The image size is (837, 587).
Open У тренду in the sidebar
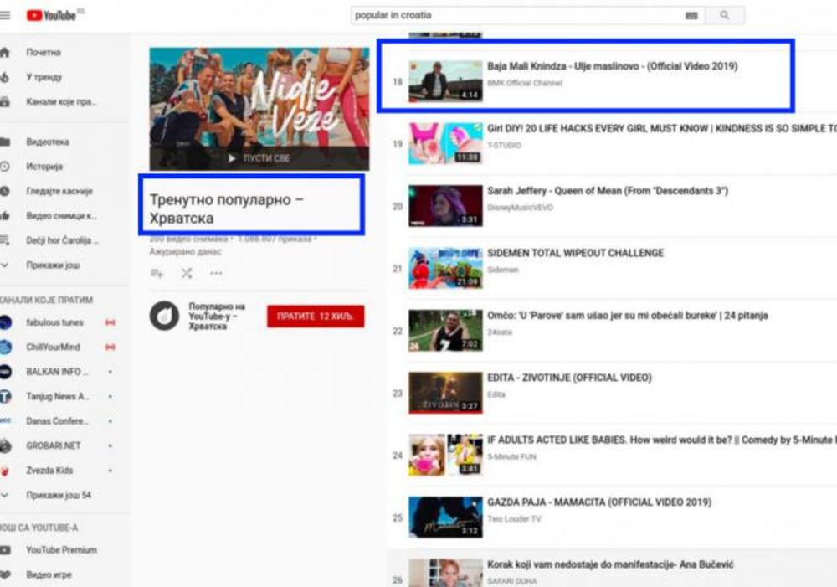(x=44, y=77)
